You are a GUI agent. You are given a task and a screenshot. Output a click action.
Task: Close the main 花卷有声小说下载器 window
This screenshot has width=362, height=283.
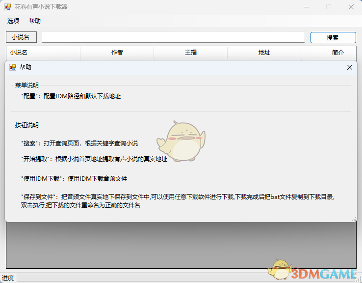pos(351,7)
